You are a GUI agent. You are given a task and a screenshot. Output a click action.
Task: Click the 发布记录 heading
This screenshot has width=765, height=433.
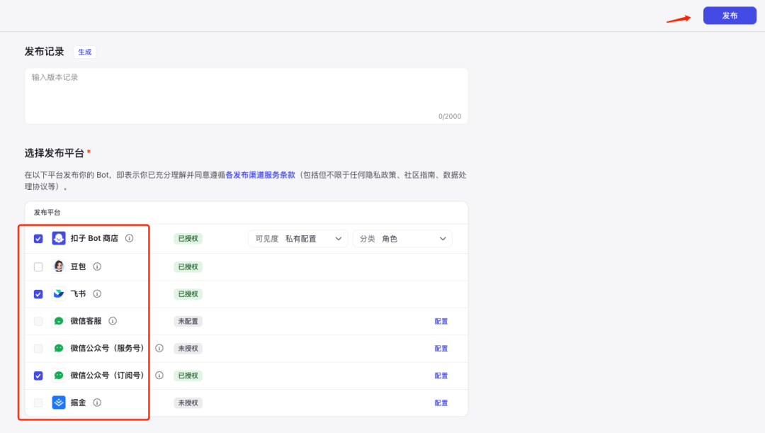tap(45, 52)
